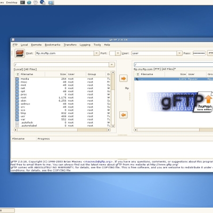Click the blue round launcher in top panel
This screenshot has height=213, width=213.
(x=43, y=3)
